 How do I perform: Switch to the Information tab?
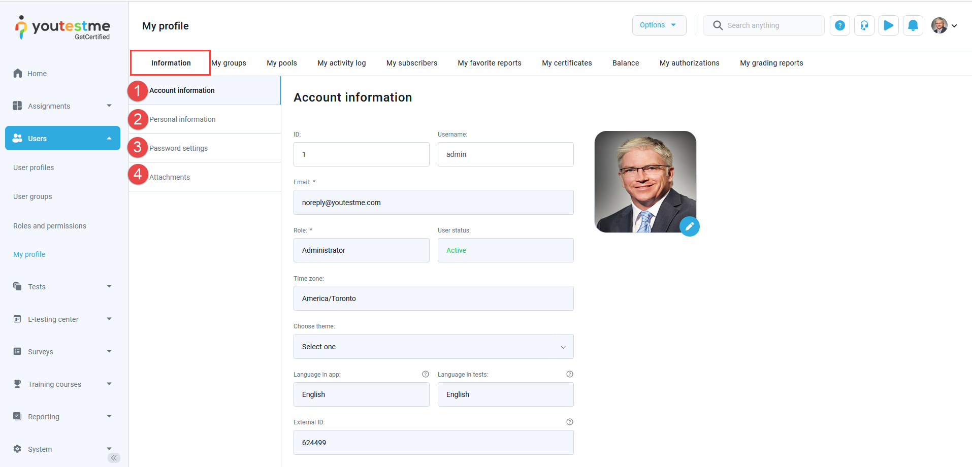point(171,63)
